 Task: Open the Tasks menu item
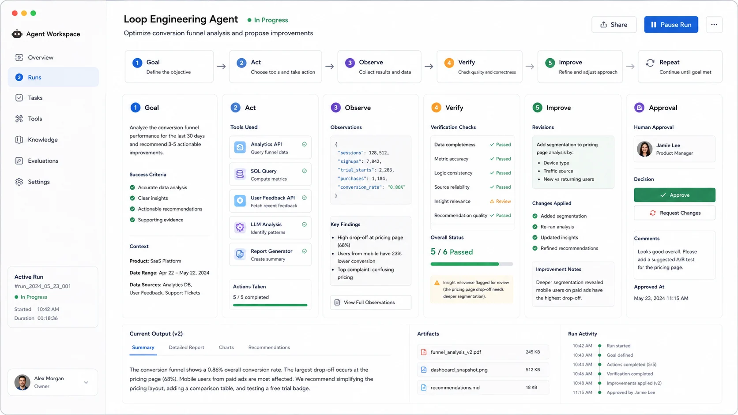53,98
